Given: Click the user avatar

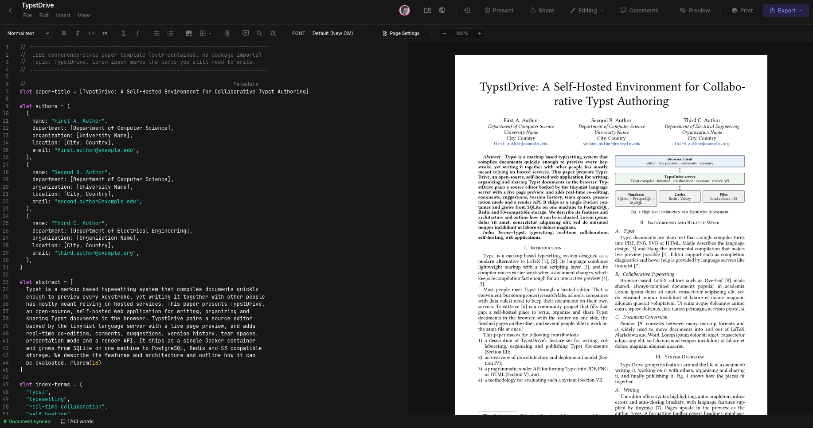Looking at the screenshot, I should click(x=404, y=10).
